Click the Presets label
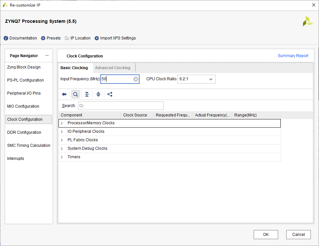This screenshot has width=319, height=246. point(54,38)
